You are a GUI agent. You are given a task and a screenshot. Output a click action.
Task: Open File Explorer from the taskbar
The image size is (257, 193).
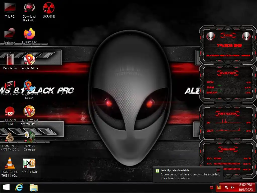click(x=34, y=187)
